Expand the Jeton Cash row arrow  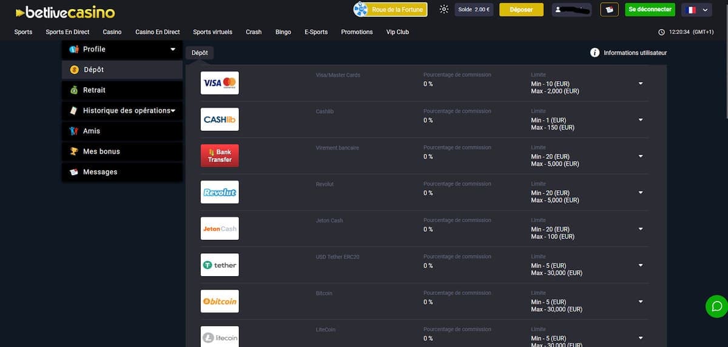[641, 229]
